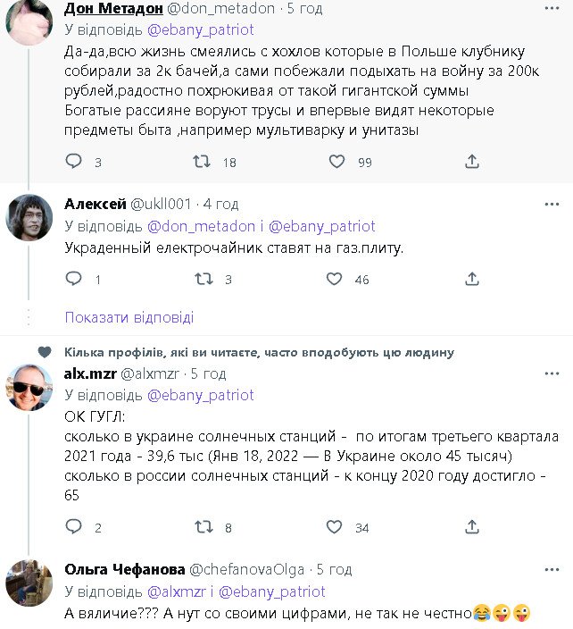Share Дон Метадон's tweet
Screen dimensions: 573x629
point(472,162)
